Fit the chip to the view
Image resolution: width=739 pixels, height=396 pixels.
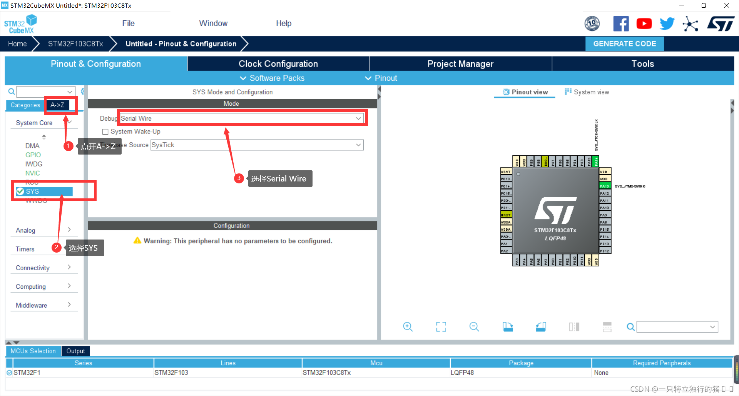[441, 327]
